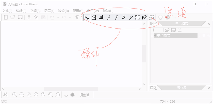Click the vertical scrollbar up arrow
This screenshot has width=213, height=104.
(144, 24)
